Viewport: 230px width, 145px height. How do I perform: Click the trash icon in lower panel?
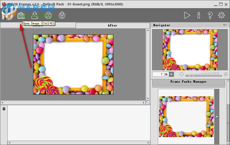(4, 109)
